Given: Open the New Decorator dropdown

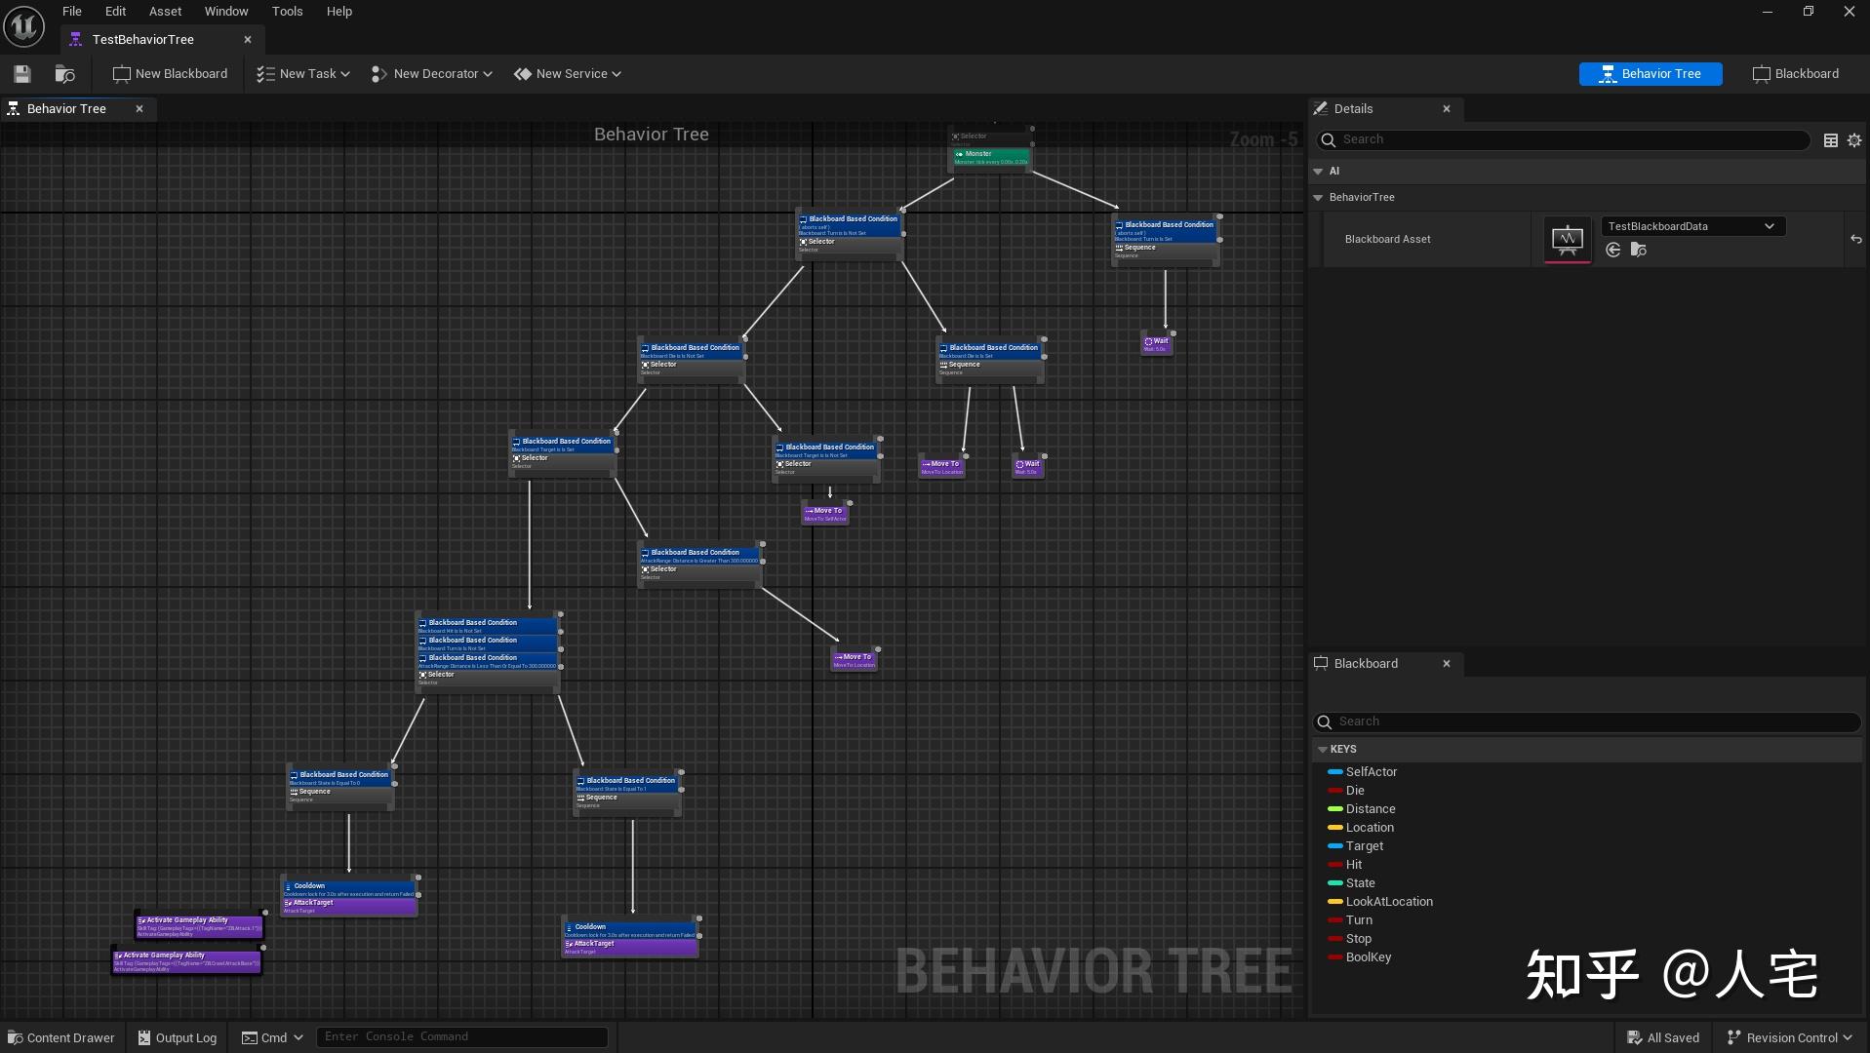Looking at the screenshot, I should pyautogui.click(x=432, y=74).
